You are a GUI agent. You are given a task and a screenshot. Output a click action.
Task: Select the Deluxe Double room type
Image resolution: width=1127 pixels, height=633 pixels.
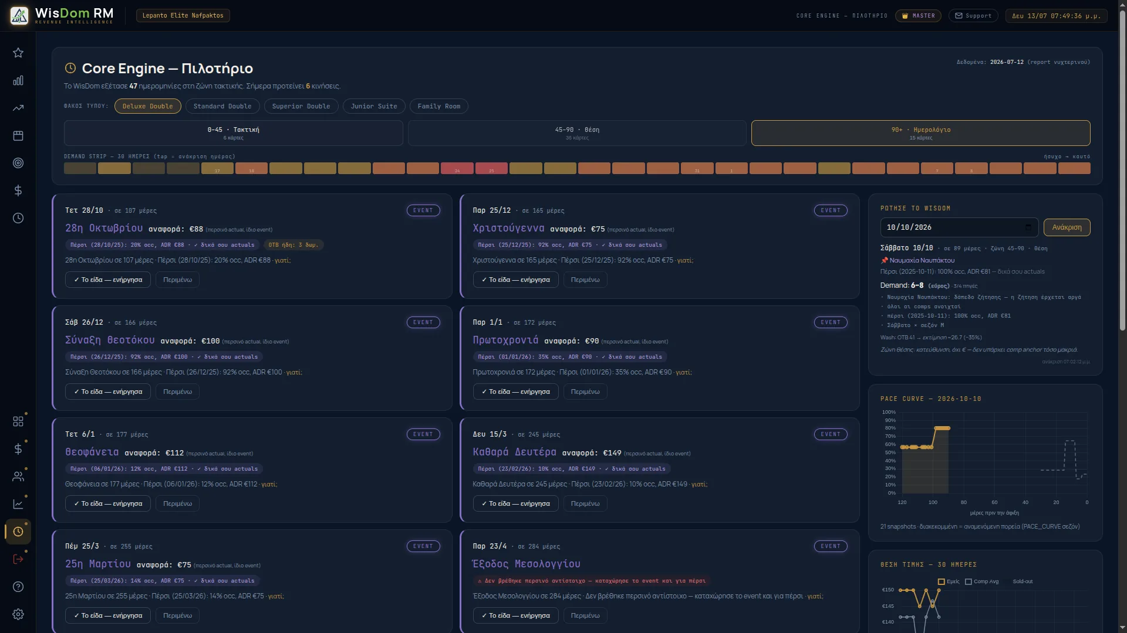(x=147, y=106)
